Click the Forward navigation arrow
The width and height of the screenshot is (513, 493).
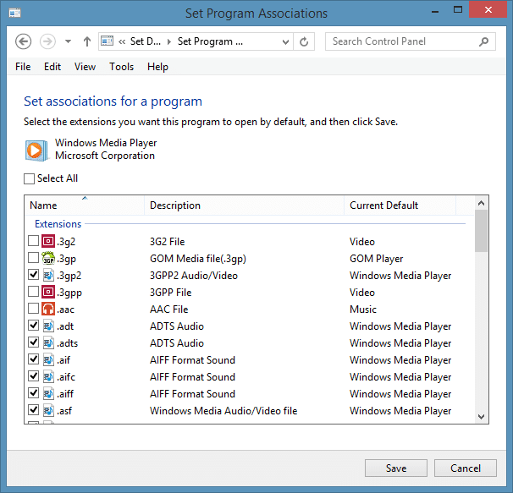[x=47, y=41]
